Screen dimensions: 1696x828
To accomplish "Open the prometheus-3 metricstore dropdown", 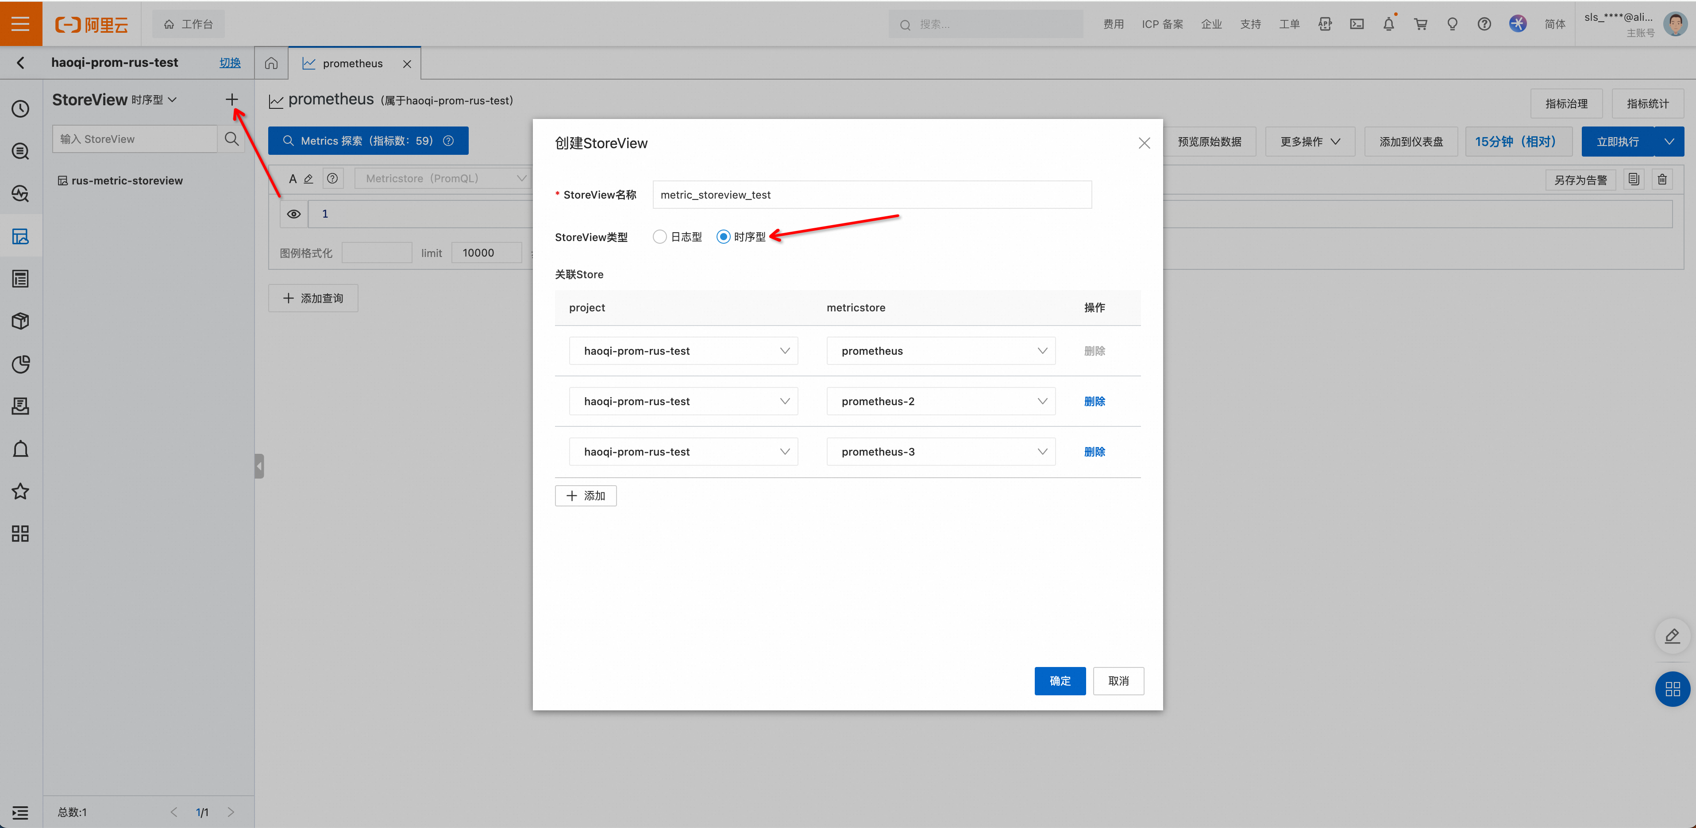I will 941,452.
